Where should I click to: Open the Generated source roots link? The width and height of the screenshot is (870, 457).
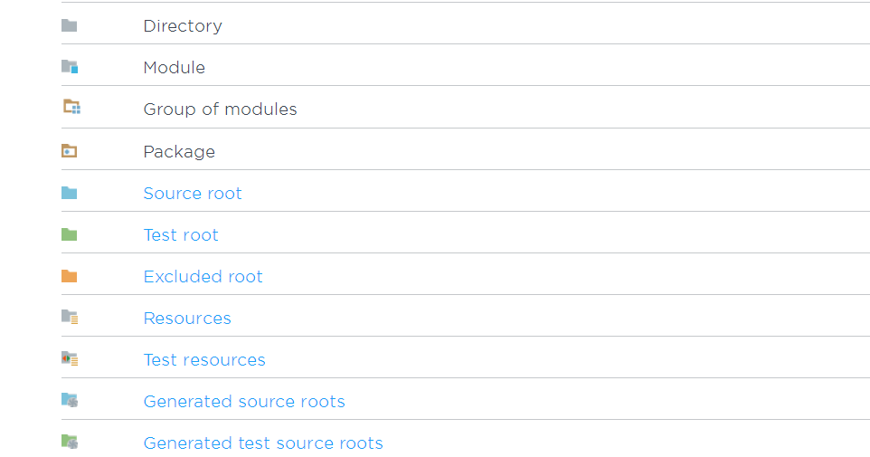(244, 402)
